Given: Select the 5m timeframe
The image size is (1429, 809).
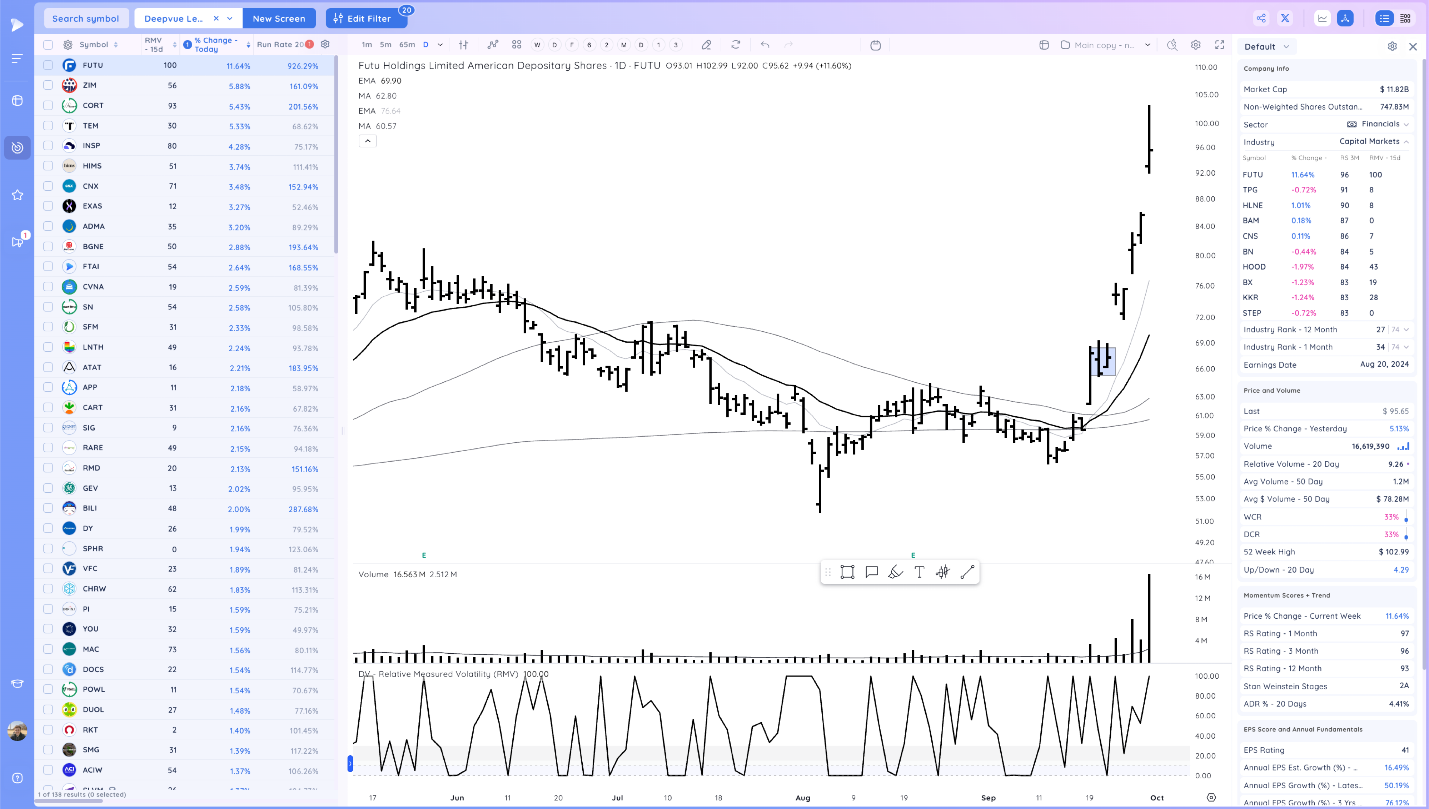Looking at the screenshot, I should click(385, 45).
